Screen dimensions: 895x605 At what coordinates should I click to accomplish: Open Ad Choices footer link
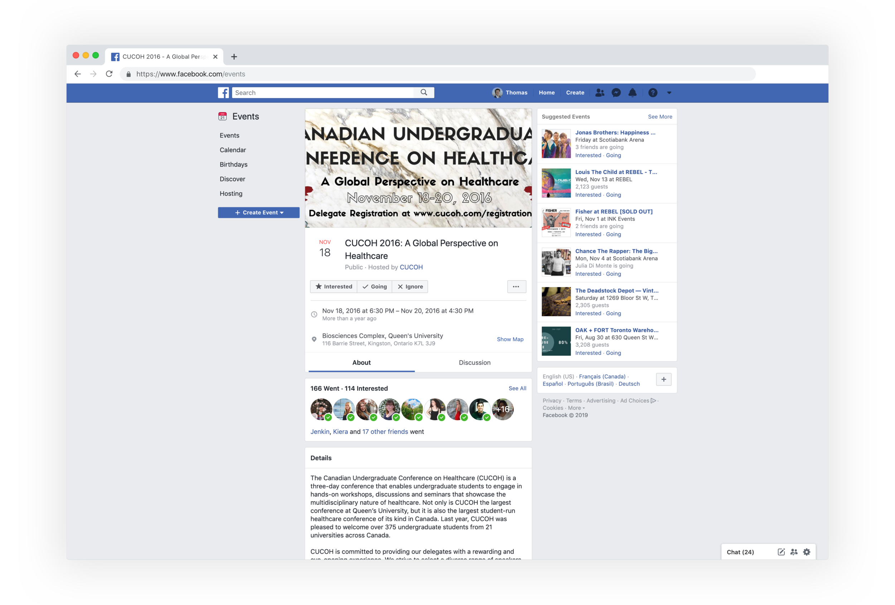(638, 401)
